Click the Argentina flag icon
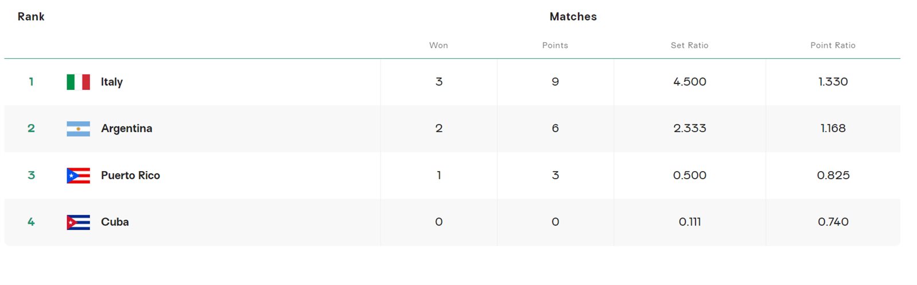This screenshot has height=285, width=917. click(x=78, y=129)
